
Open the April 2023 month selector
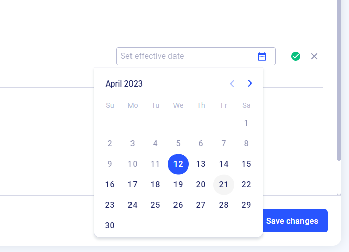click(124, 84)
